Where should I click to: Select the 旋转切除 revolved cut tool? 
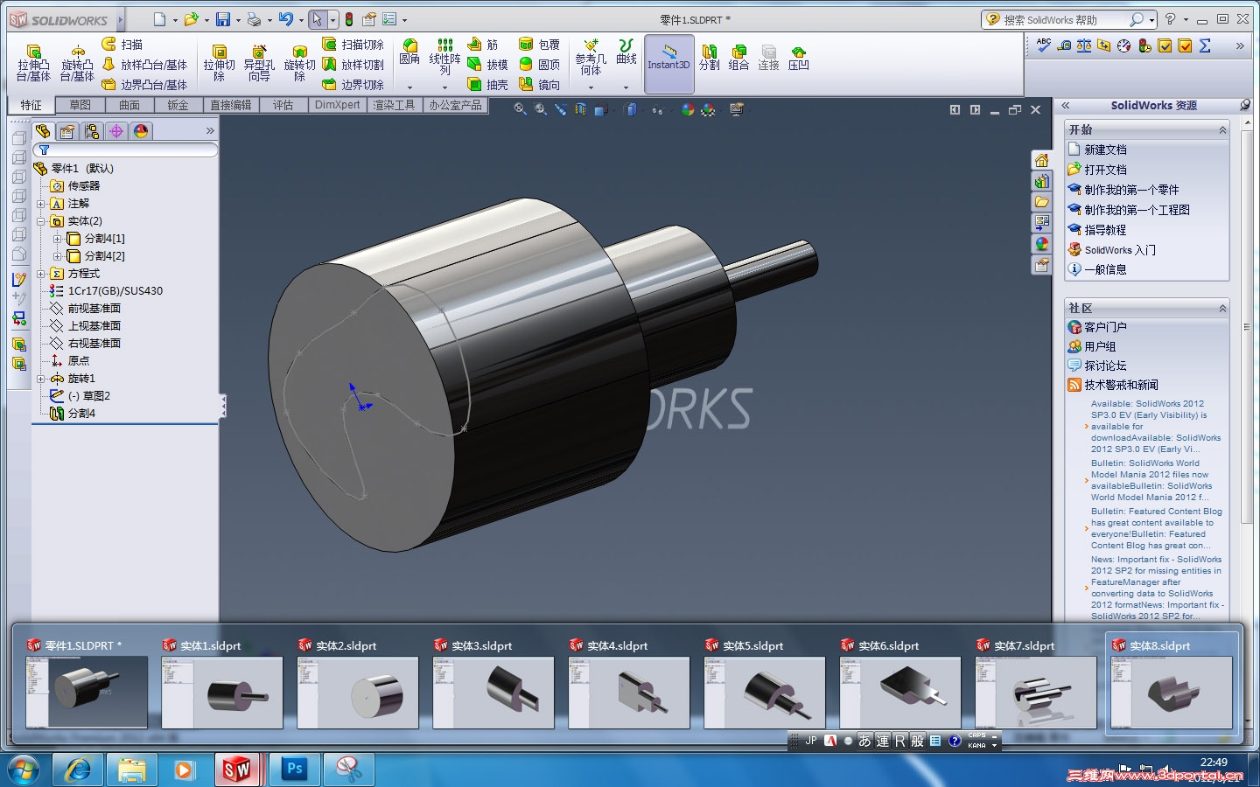299,63
